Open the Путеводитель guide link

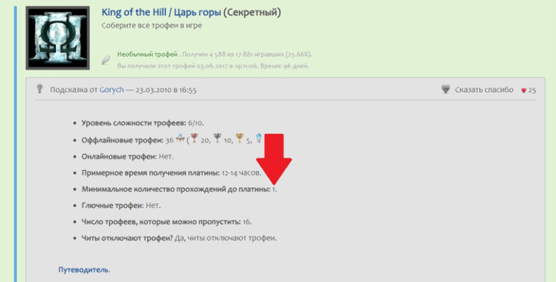pos(84,270)
